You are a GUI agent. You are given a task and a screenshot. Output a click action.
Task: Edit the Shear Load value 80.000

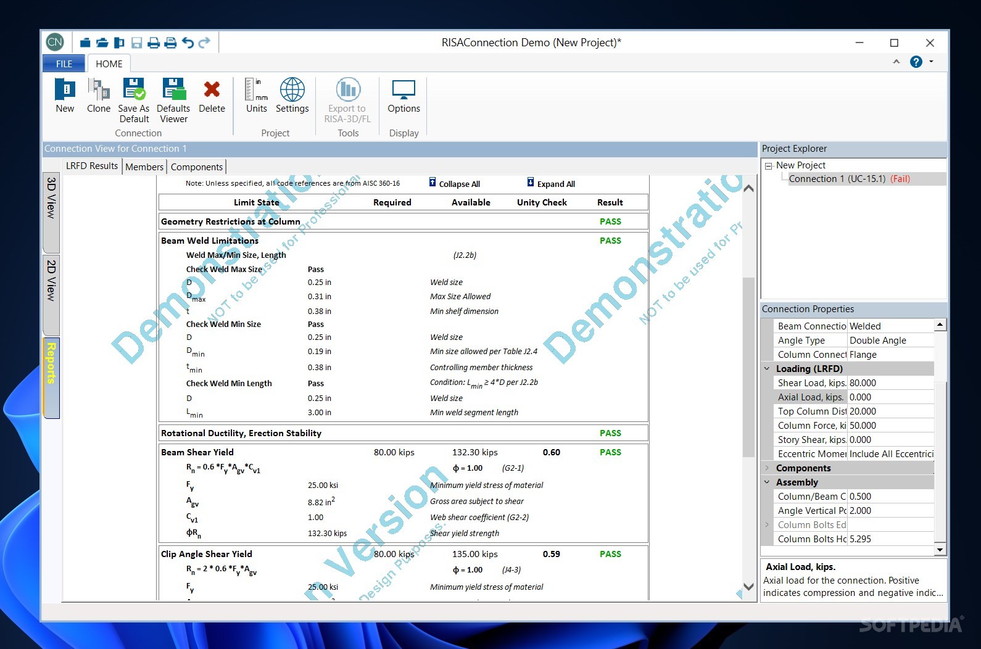click(890, 382)
